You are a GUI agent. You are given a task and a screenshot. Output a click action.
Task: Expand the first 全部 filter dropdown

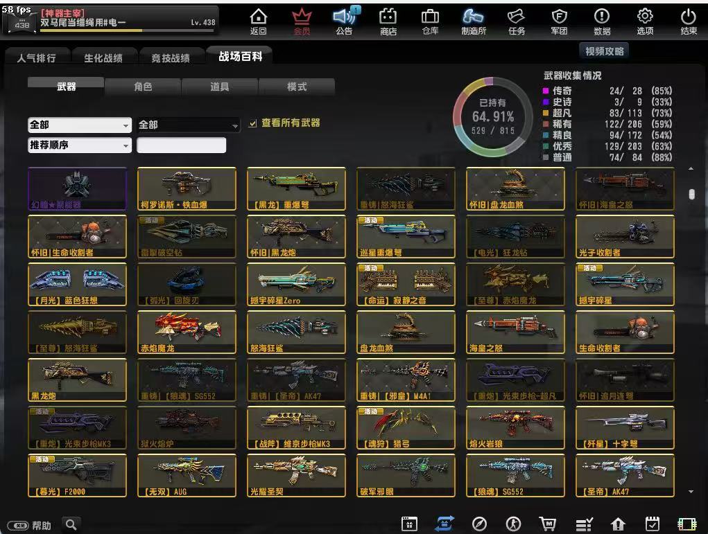(x=80, y=125)
